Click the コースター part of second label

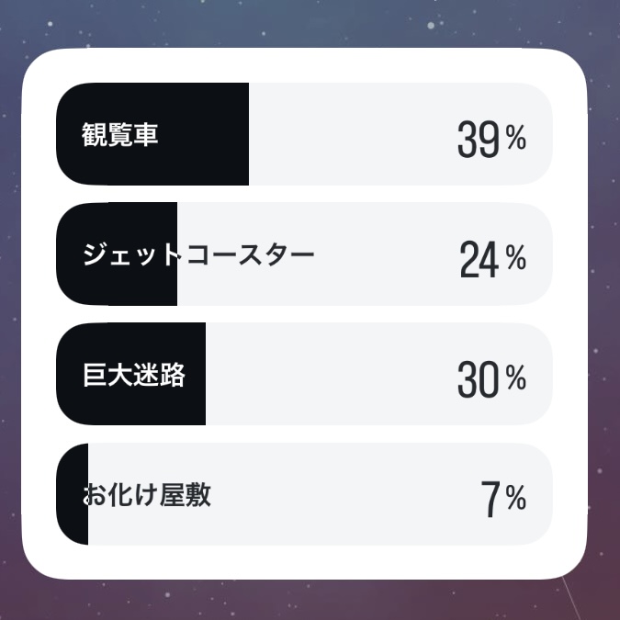tap(250, 254)
